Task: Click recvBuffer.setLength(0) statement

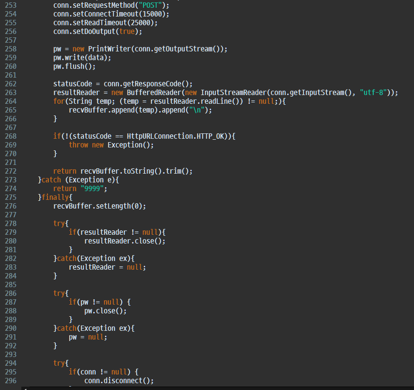Action: coord(99,206)
